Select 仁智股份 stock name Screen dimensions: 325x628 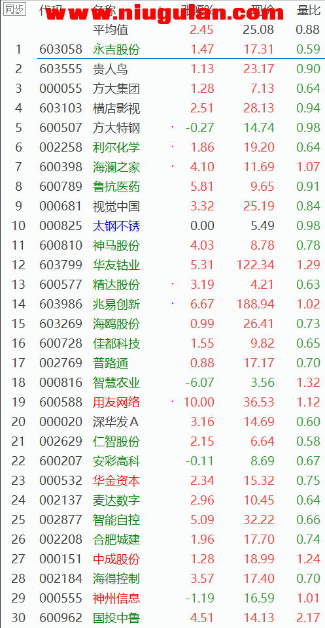116,442
